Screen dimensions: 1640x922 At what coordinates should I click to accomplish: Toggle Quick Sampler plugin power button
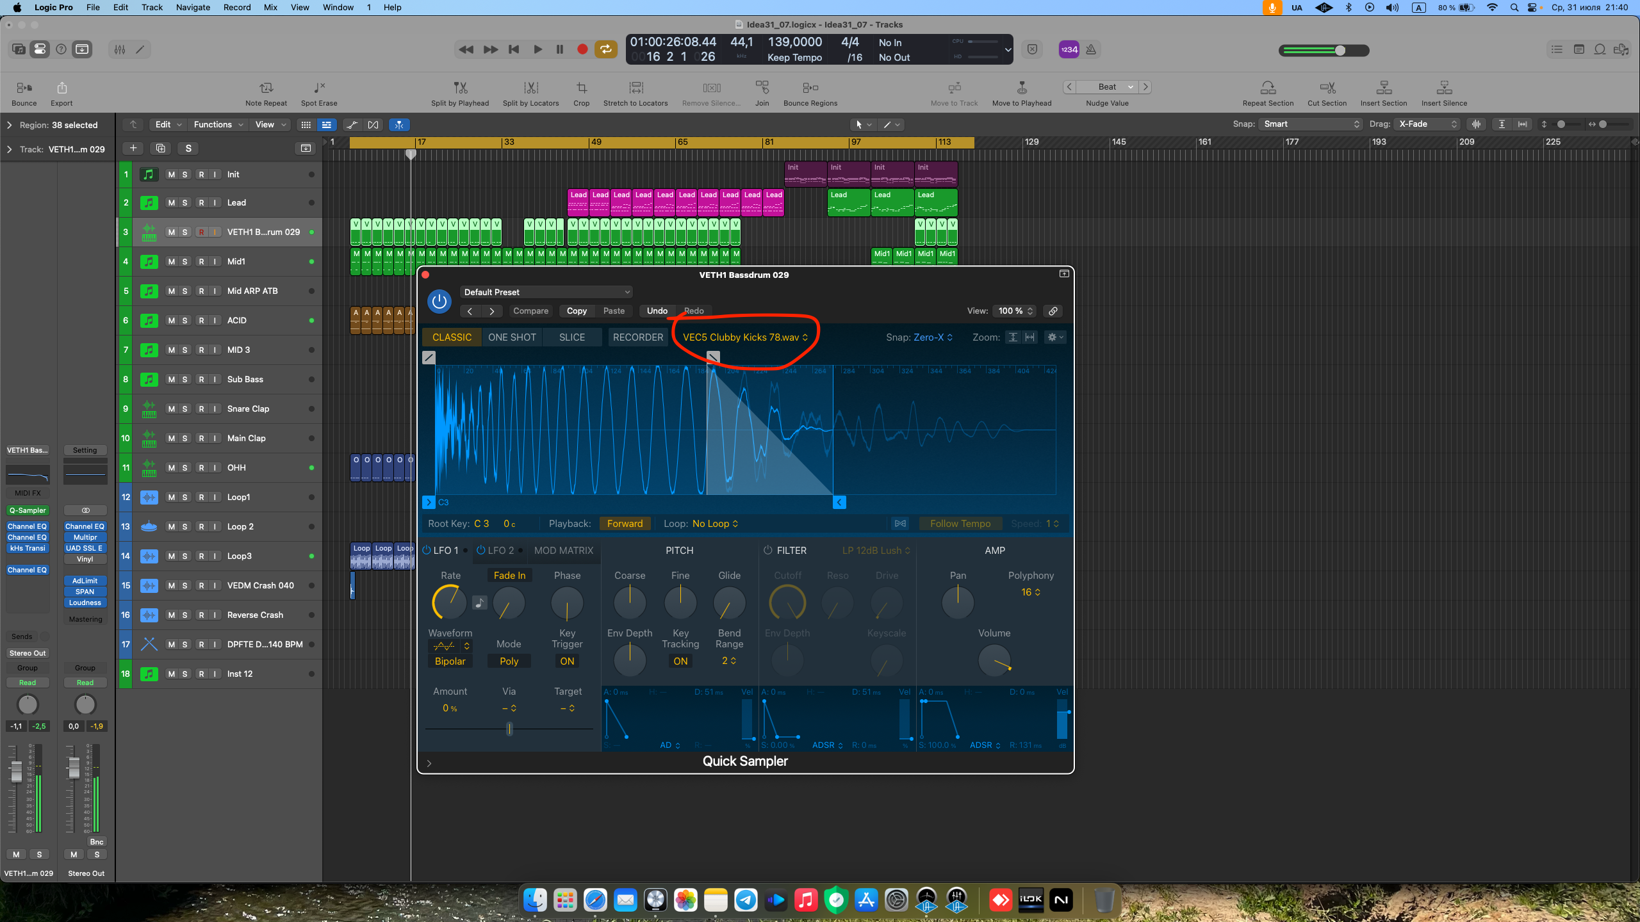439,301
